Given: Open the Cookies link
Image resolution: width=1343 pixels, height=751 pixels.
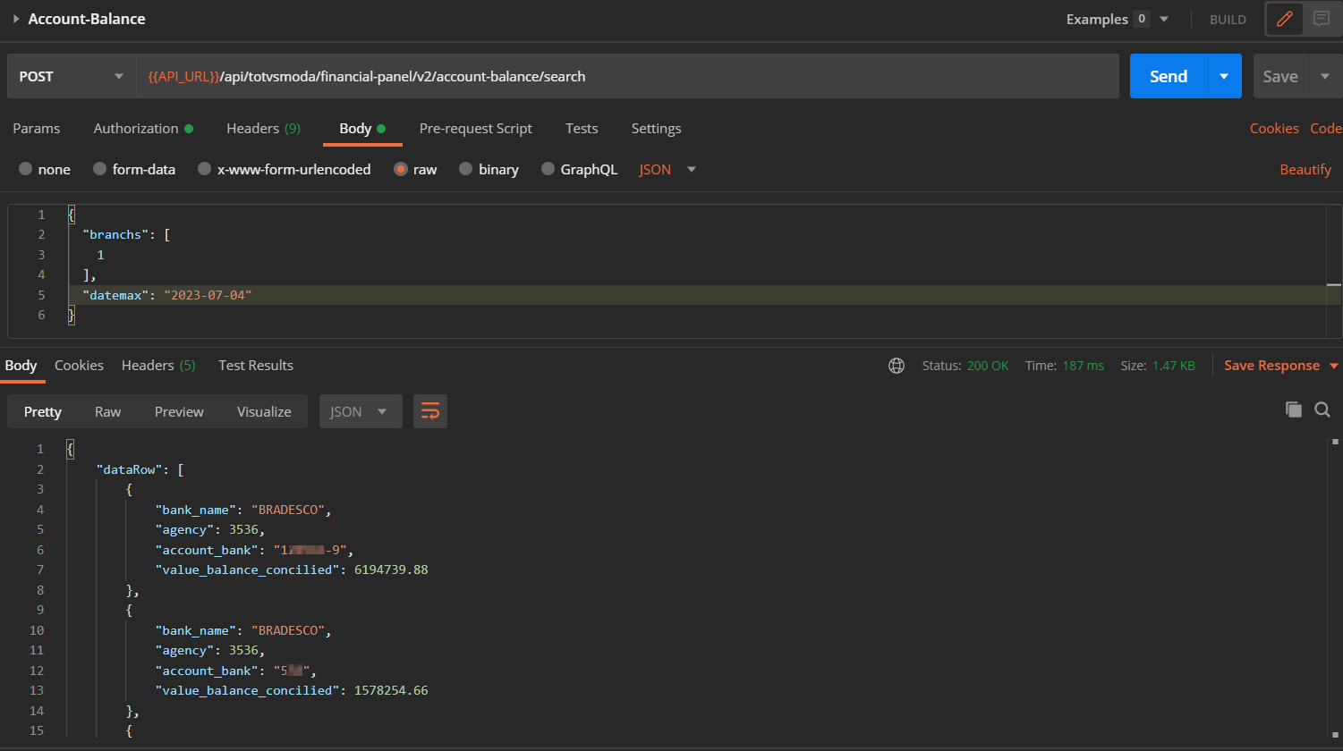Looking at the screenshot, I should (1274, 128).
